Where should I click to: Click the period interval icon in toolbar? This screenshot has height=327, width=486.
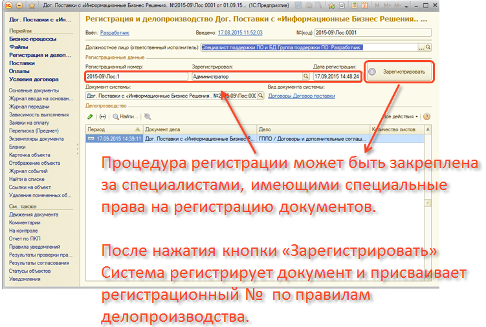coord(103,117)
